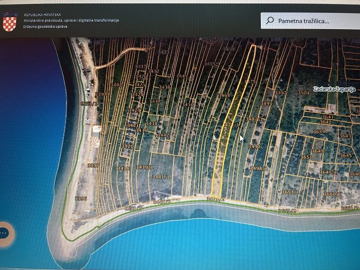Select parcel 3442 label

tap(163, 135)
